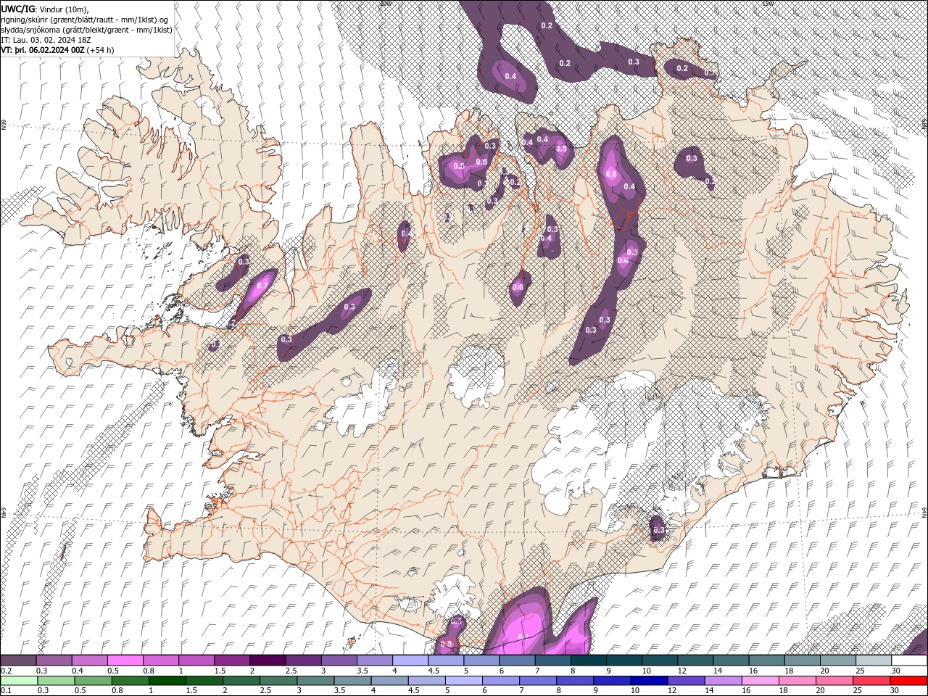This screenshot has width=928, height=696.
Task: Click the "0.1" label under the lower legend
Action: 6,690
